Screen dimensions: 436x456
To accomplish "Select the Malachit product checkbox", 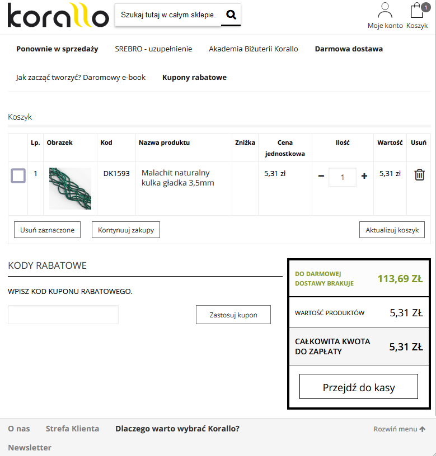I will (18, 176).
